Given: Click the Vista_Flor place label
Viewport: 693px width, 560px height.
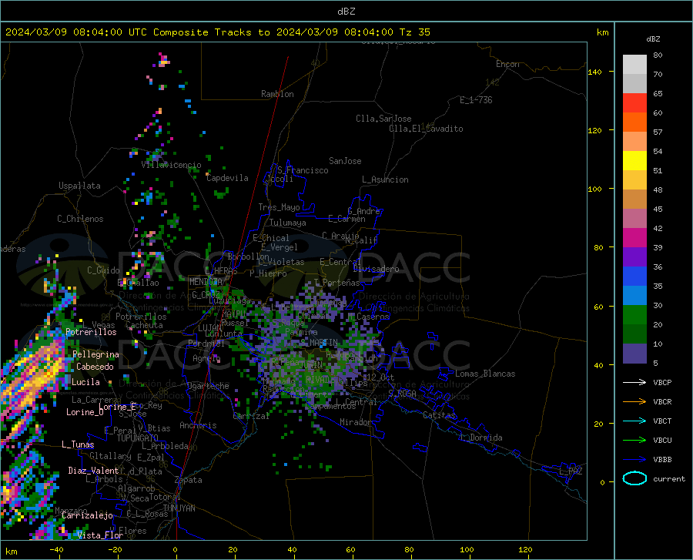Looking at the screenshot, I should pyautogui.click(x=100, y=535).
